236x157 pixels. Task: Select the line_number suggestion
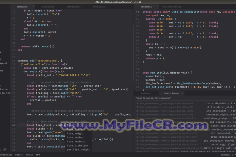pyautogui.click(x=75, y=137)
